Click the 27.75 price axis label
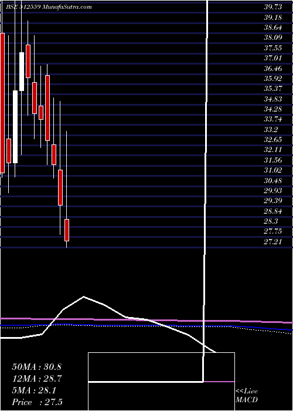Viewport: 293px width, 411px height. (273, 231)
